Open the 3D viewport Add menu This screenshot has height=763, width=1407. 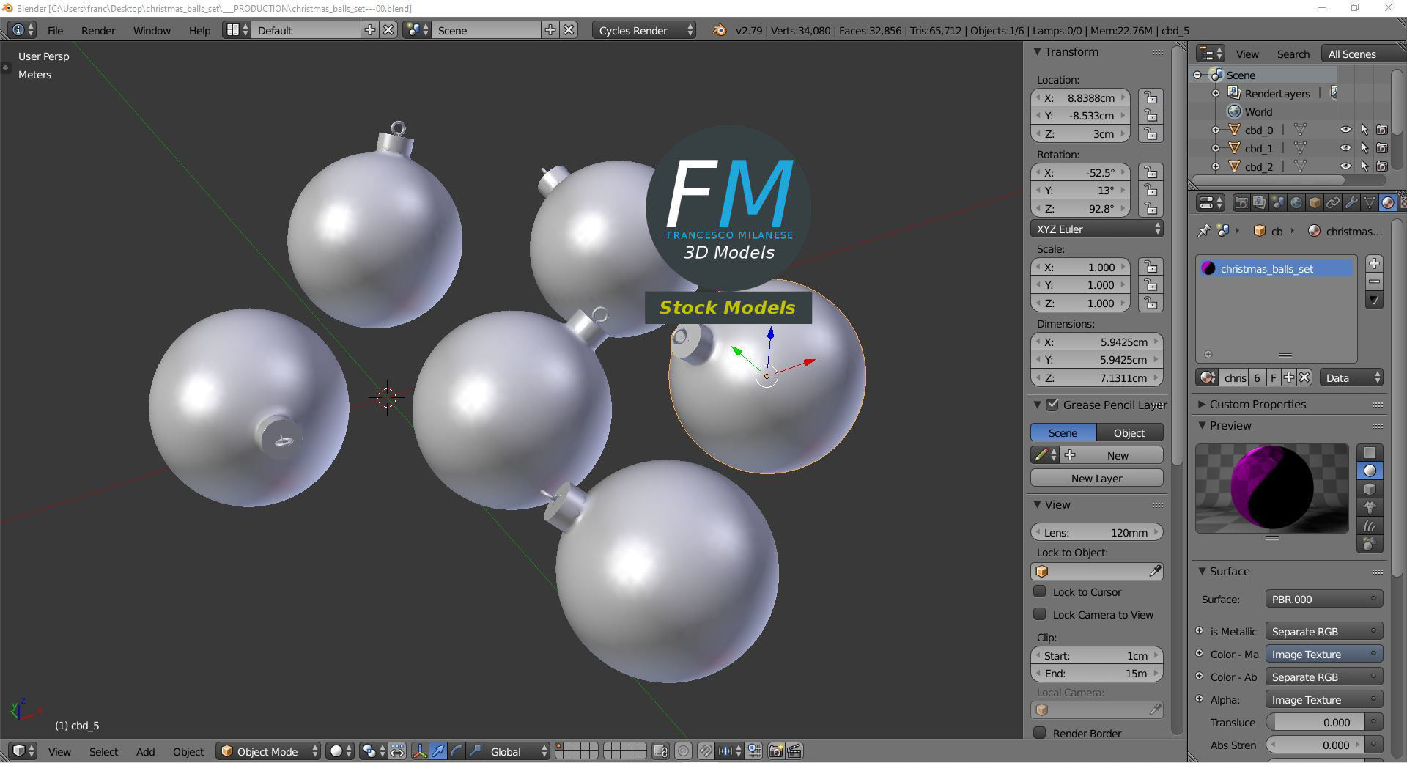pos(145,752)
